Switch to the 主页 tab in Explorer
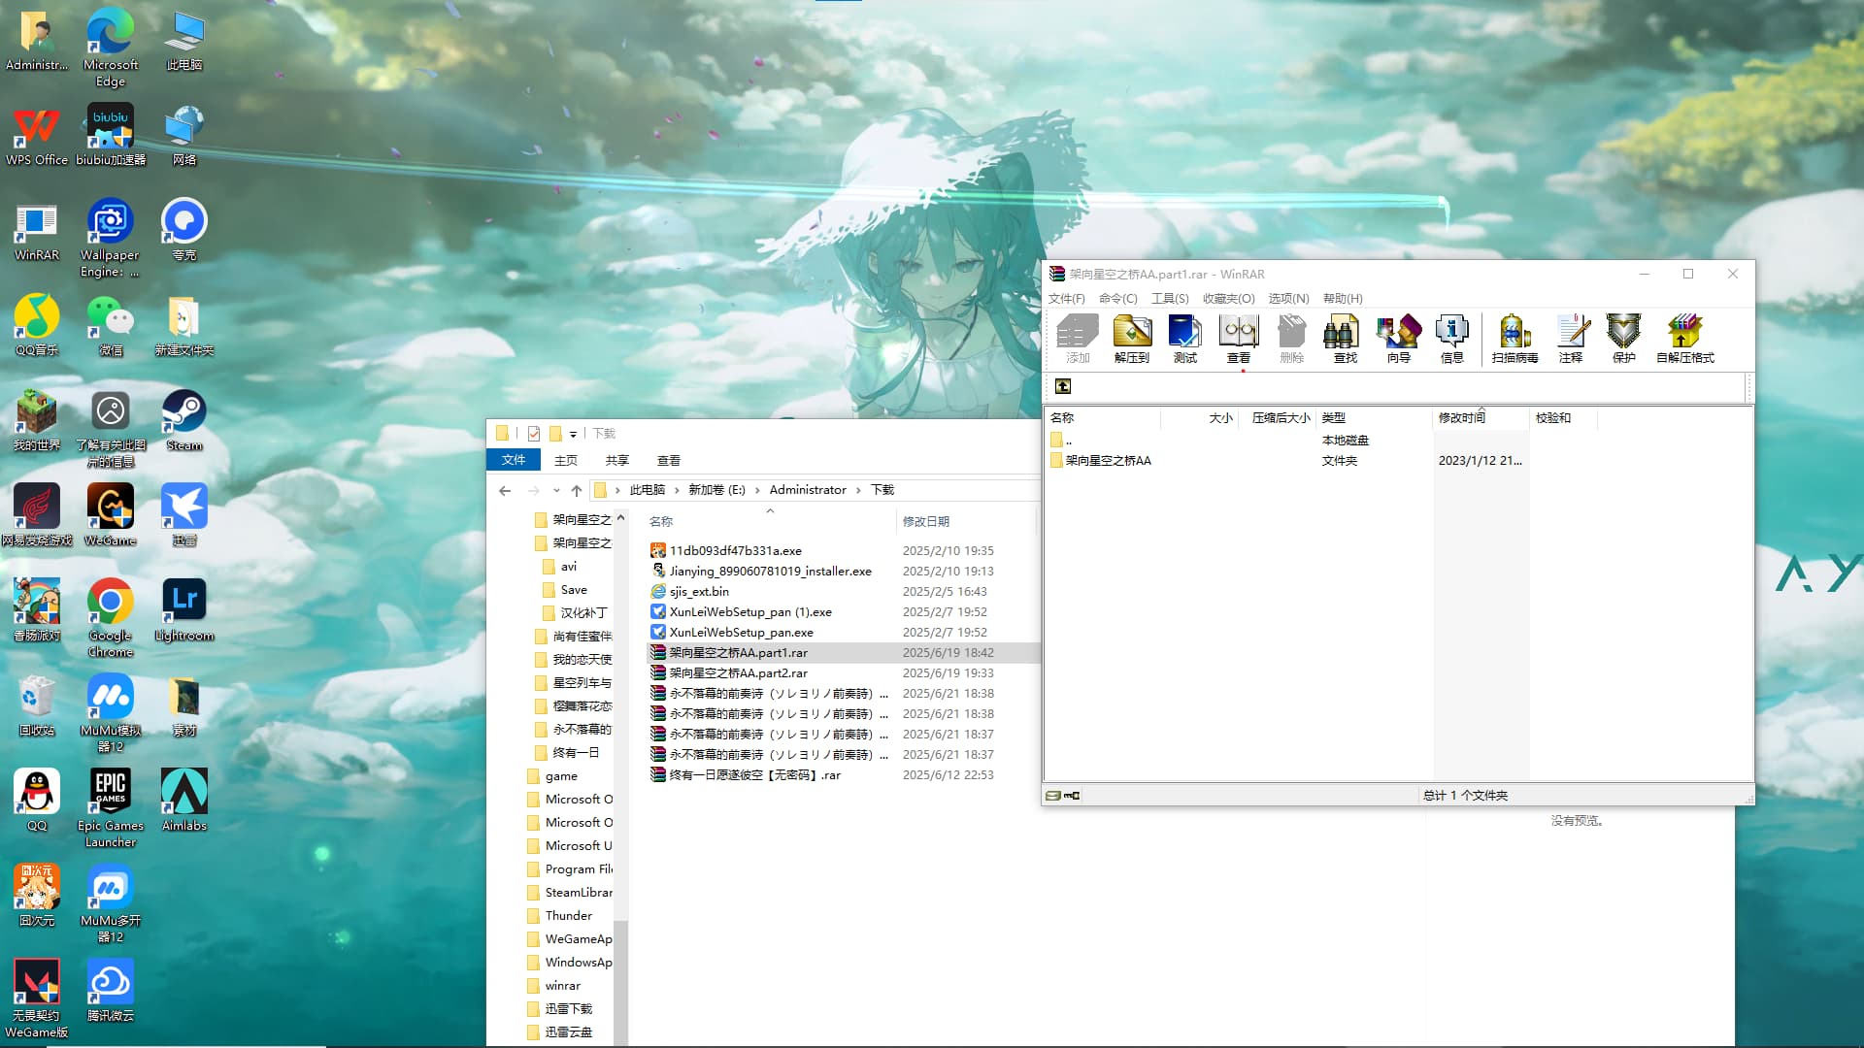1864x1048 pixels. (566, 460)
